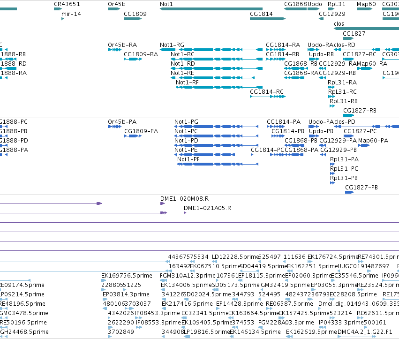Screen dimensions: 399x339
Task: Click BAC end DME1-021A05.R label
Action: coord(207,208)
